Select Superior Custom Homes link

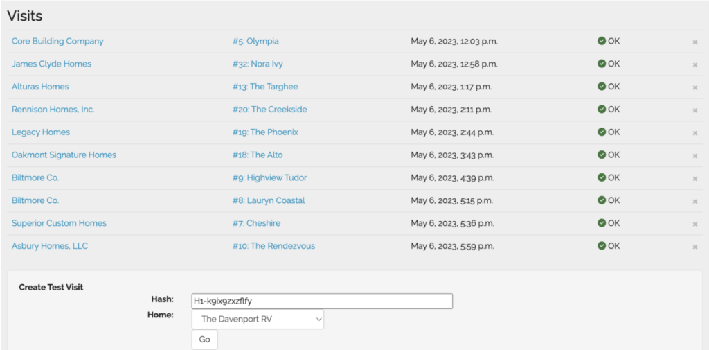59,224
